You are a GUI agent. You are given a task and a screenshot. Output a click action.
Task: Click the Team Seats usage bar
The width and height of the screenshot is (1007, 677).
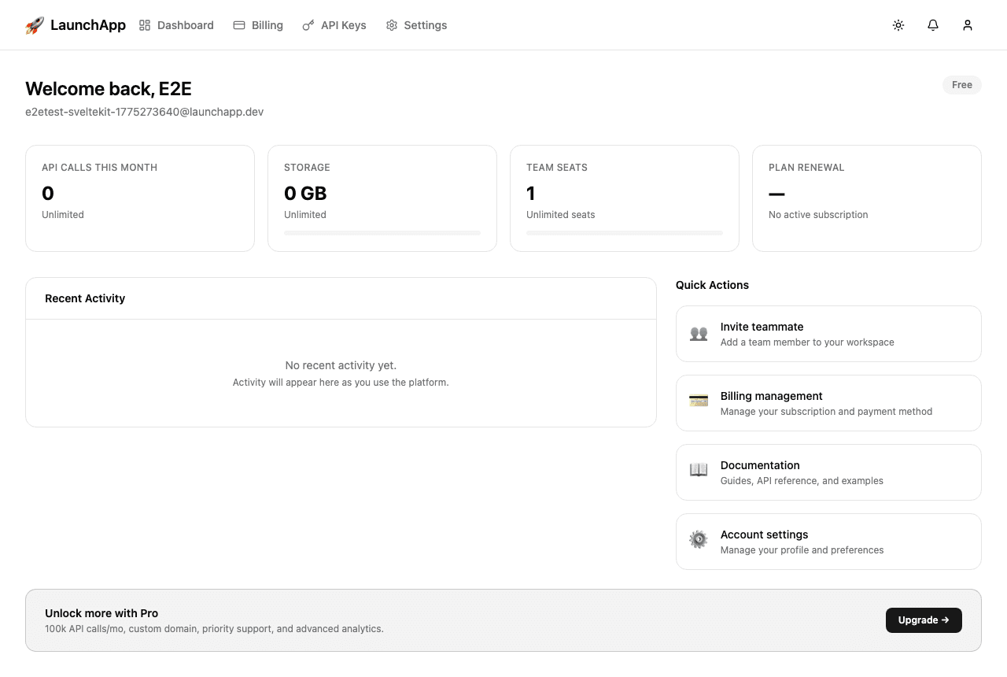tap(624, 233)
